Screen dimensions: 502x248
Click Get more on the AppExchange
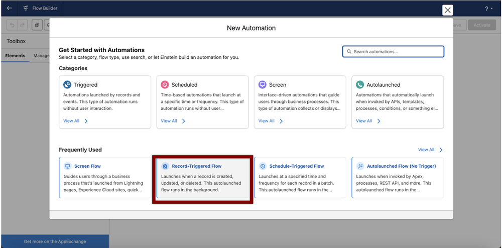[x=55, y=241]
